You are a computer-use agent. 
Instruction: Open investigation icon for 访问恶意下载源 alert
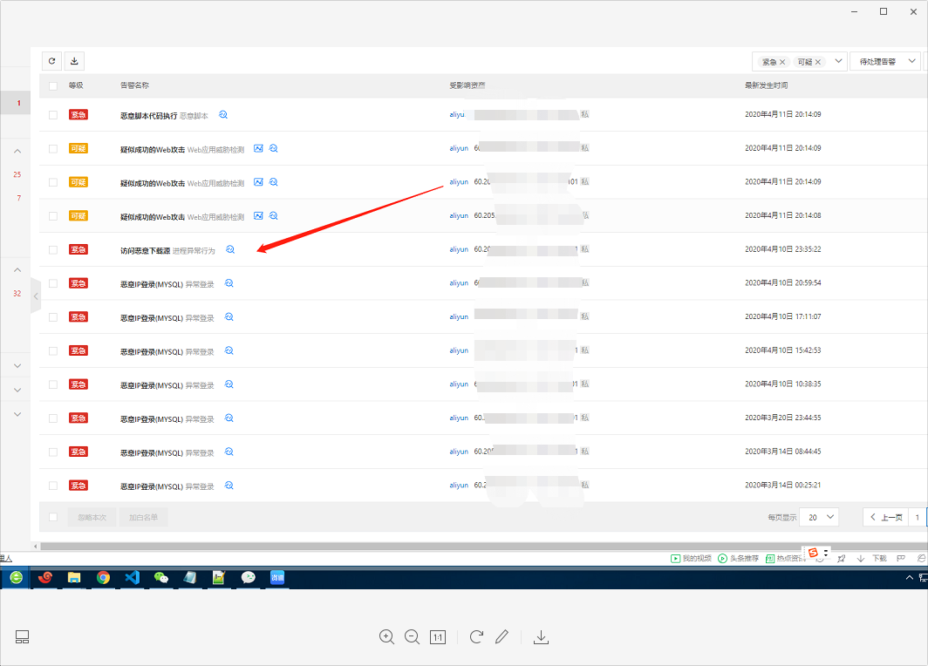pos(230,249)
